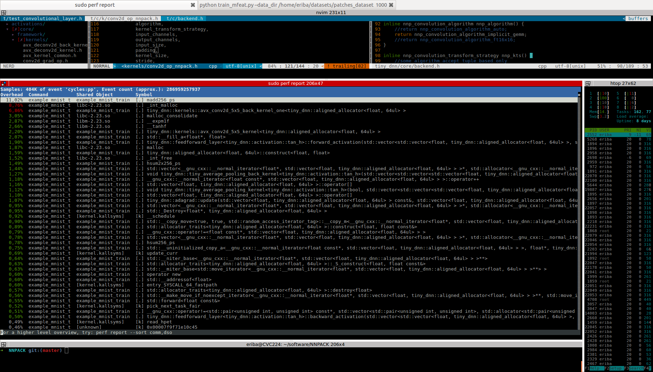Open the NNPACK shell pane grouping icon

click(x=4, y=345)
